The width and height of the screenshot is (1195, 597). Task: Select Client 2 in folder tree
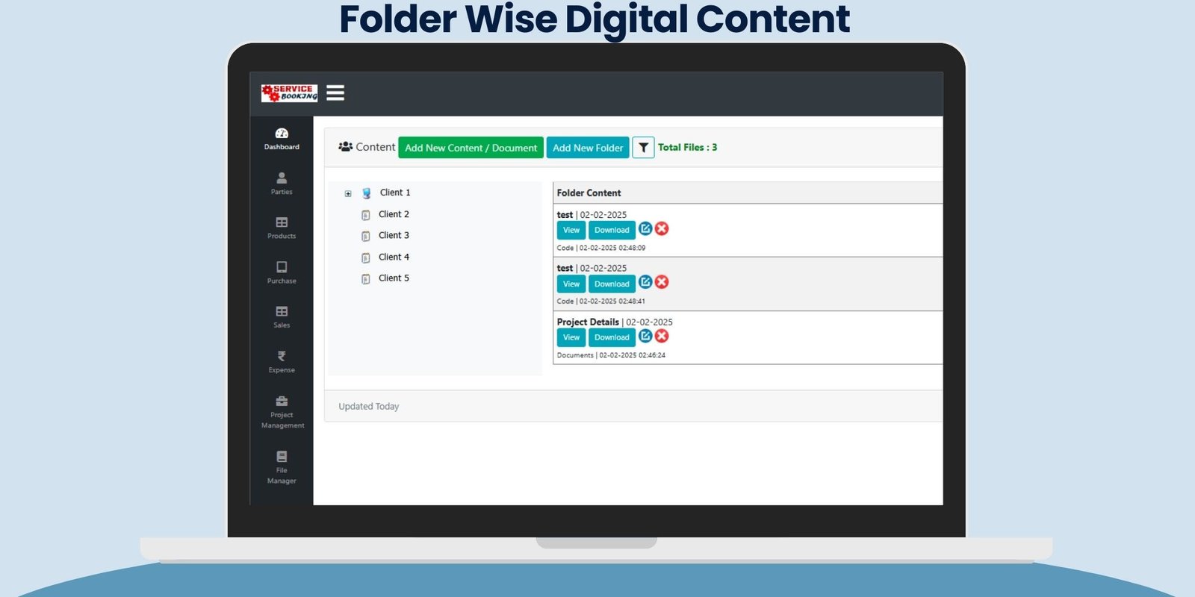point(394,214)
